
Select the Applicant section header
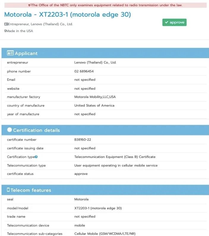(x=105, y=53)
